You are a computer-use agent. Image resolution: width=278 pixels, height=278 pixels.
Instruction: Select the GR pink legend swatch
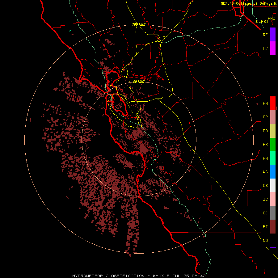pos(273,117)
